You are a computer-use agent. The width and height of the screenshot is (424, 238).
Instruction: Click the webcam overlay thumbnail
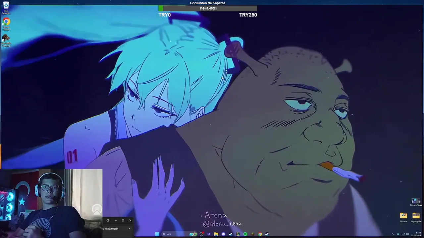pos(51,204)
